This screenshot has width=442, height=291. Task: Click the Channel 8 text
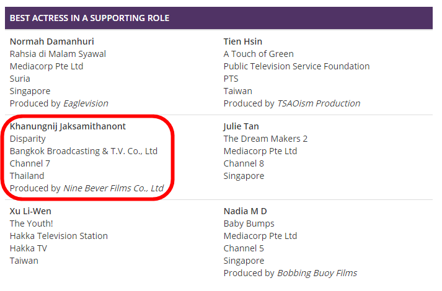[x=244, y=163]
